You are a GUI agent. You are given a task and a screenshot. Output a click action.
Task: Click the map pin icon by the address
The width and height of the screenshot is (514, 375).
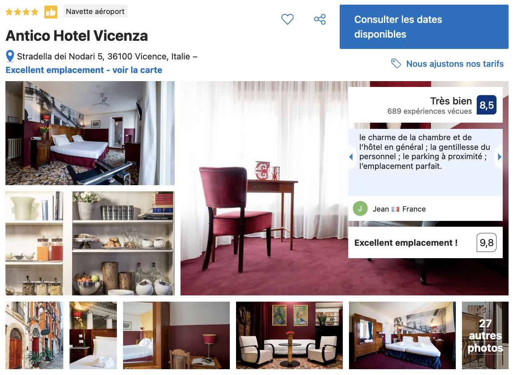[x=10, y=56]
